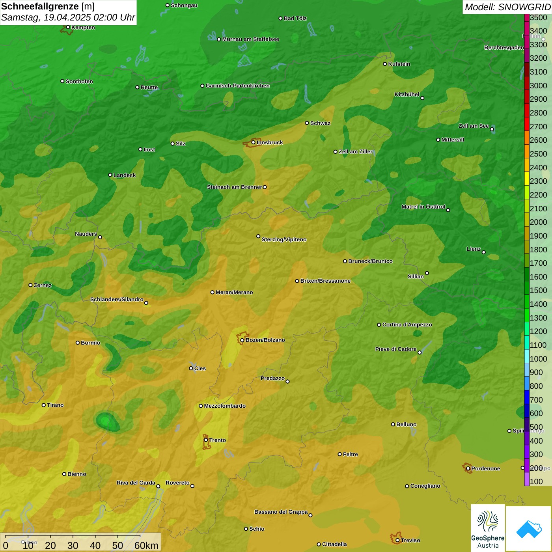The width and height of the screenshot is (552, 552).
Task: Click the Conegliano label
Action: pos(425,486)
